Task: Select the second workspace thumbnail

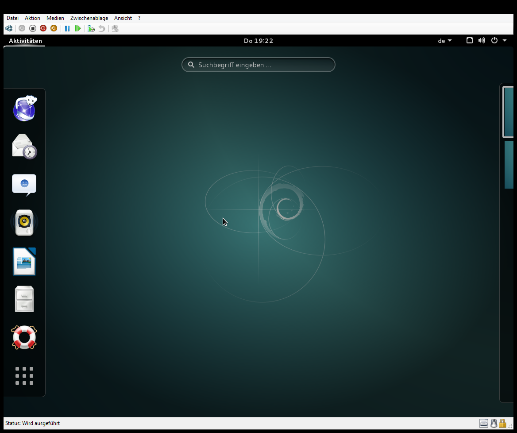Action: tap(509, 165)
